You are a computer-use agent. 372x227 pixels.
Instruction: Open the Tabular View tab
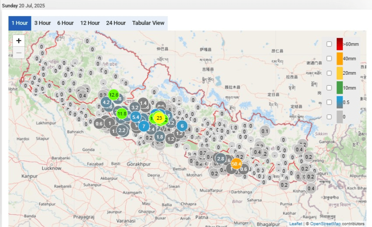pos(148,23)
